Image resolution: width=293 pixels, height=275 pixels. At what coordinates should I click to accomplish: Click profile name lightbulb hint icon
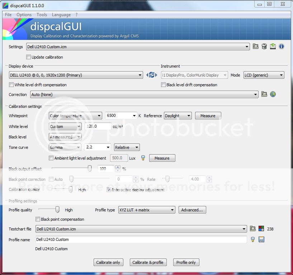pyautogui.click(x=252, y=239)
